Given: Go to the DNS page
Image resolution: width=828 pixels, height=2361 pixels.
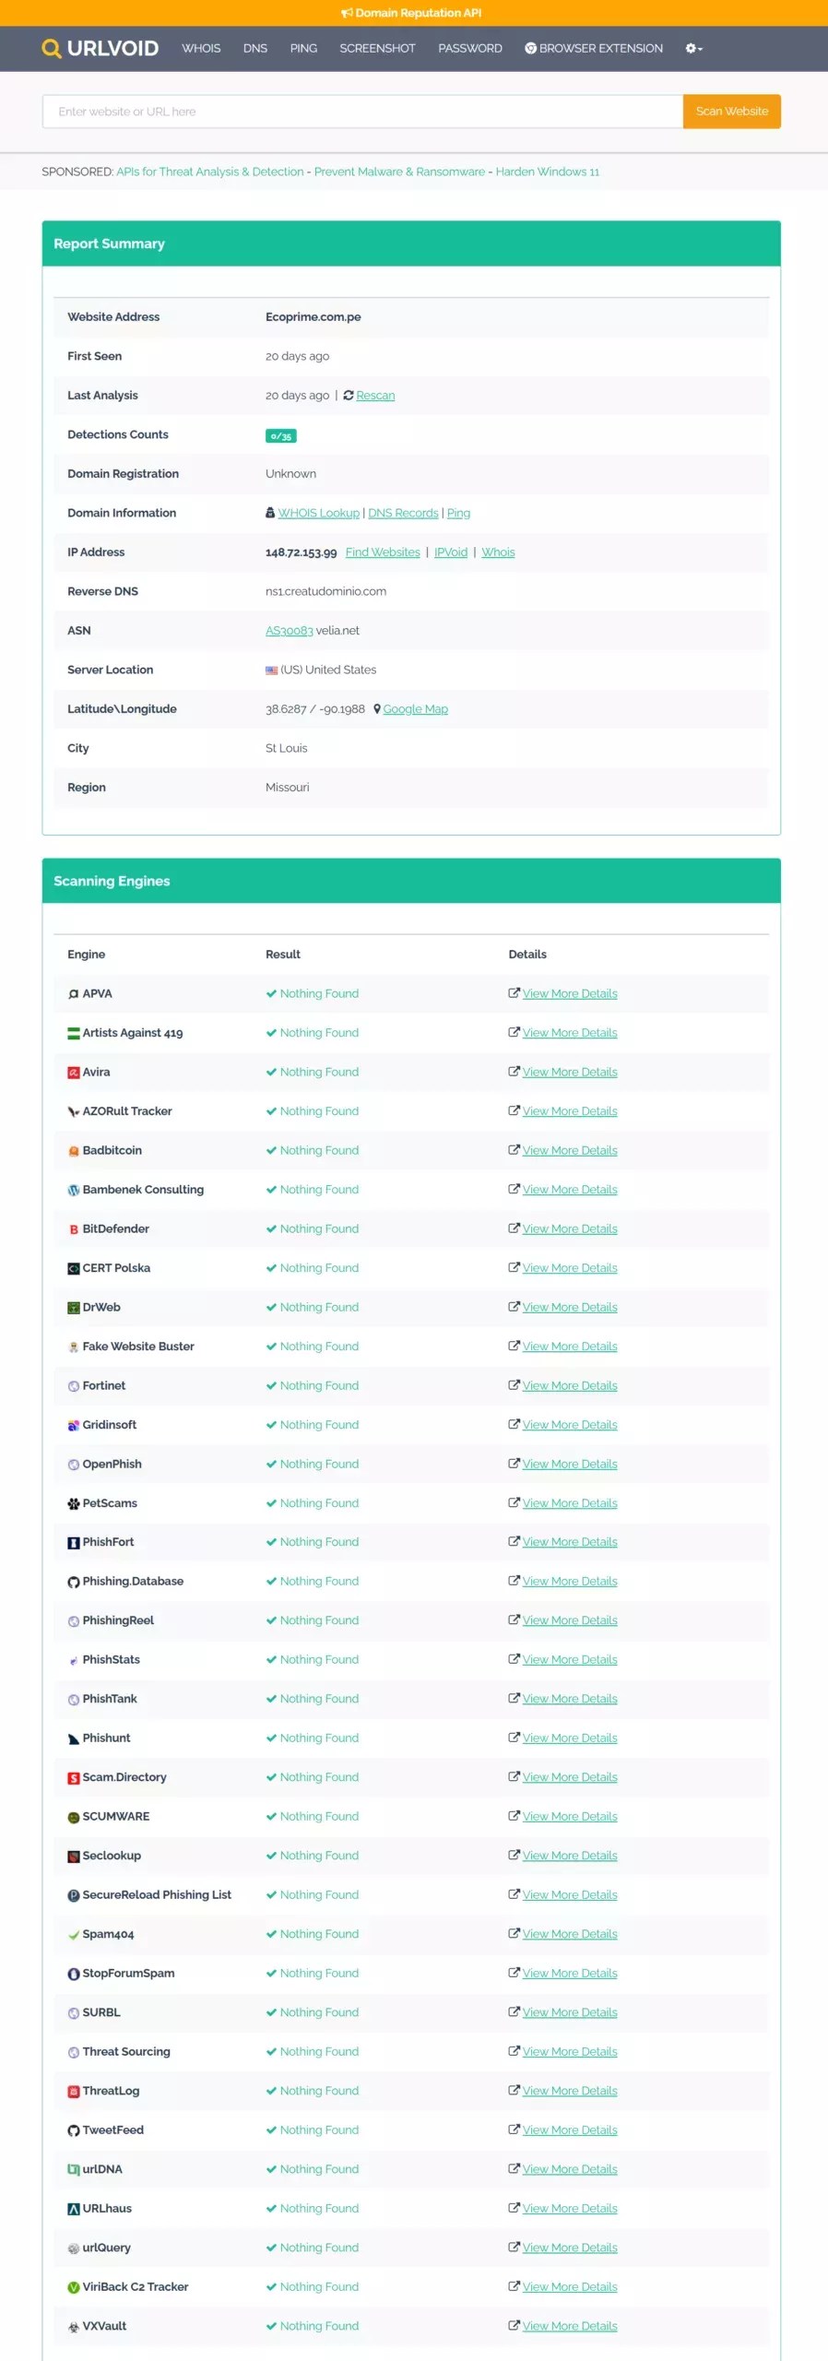Looking at the screenshot, I should coord(255,48).
